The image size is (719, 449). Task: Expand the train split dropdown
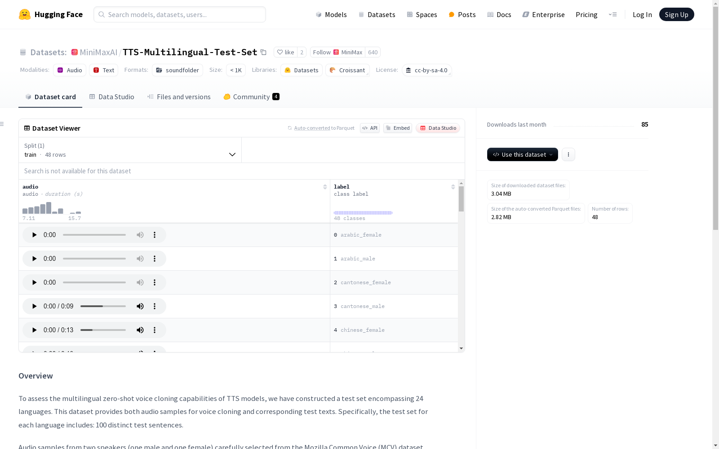pos(130,150)
